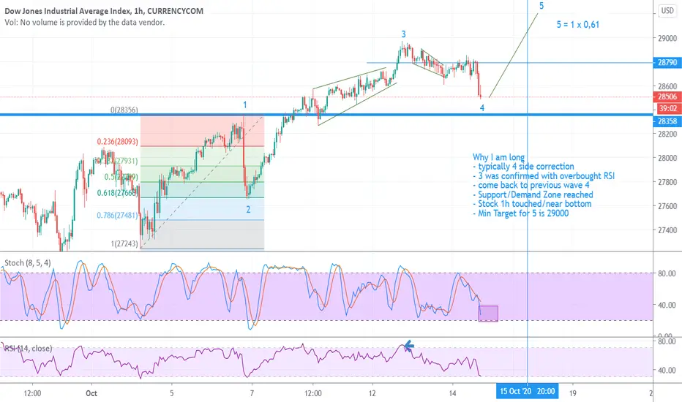Viewport: 682px width, 402px height.
Task: Click the '15 Oct '20 20:00' time marker
Action: [x=527, y=391]
